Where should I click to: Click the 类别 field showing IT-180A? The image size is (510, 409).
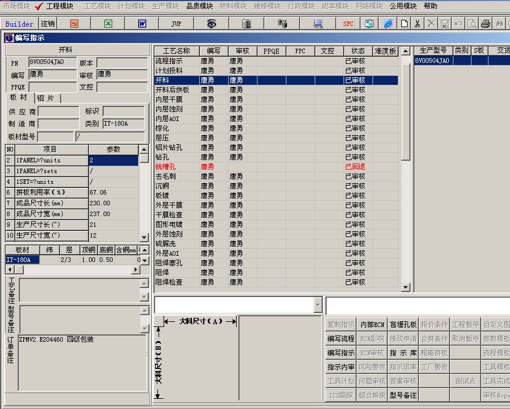124,124
